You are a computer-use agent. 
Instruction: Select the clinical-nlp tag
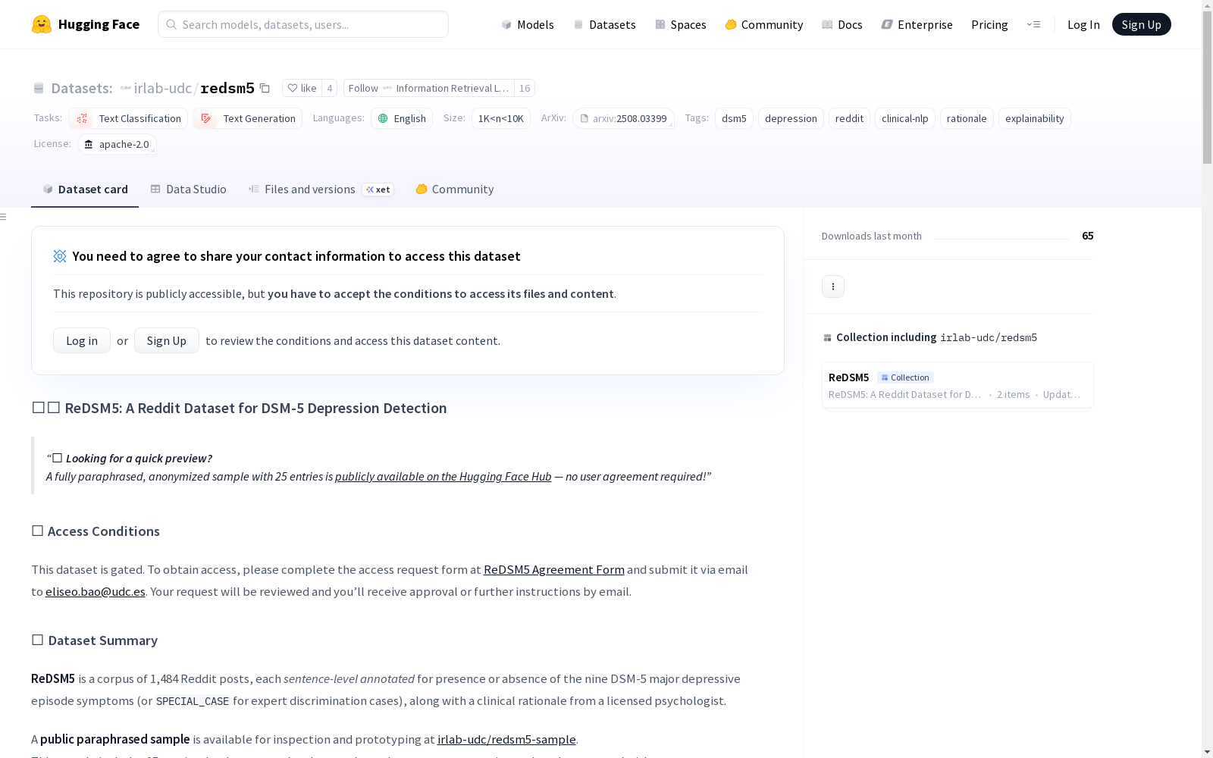905,118
